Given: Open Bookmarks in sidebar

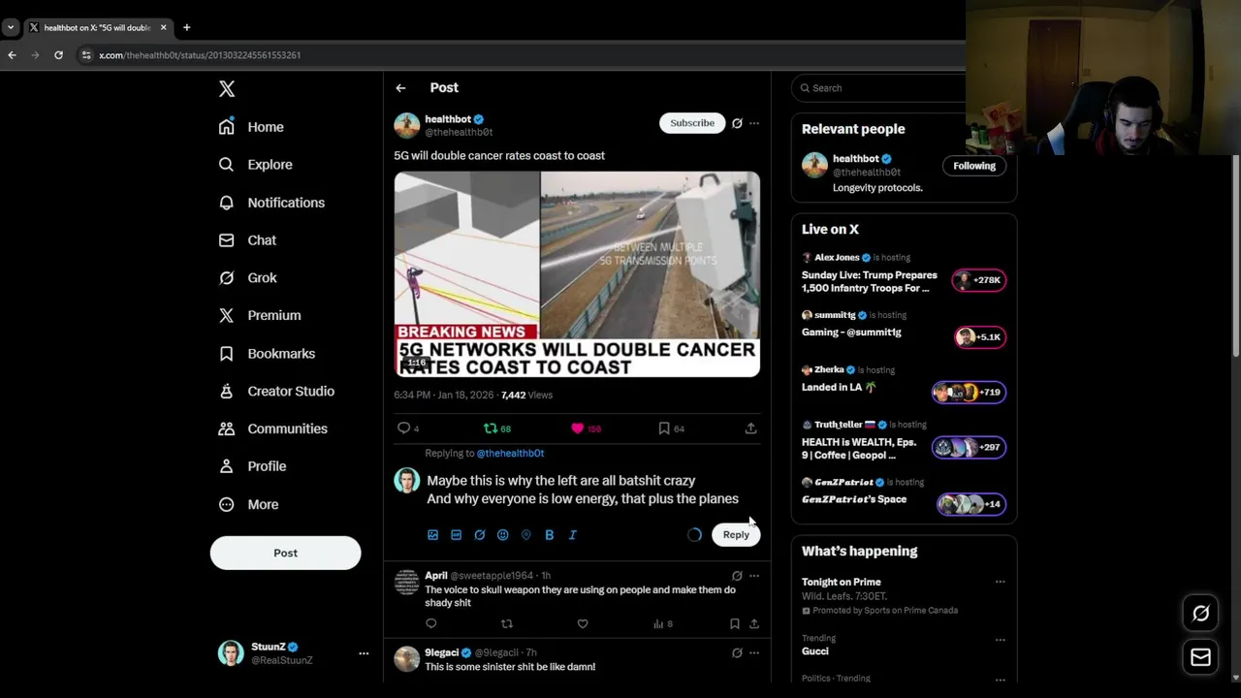Looking at the screenshot, I should coord(267,354).
